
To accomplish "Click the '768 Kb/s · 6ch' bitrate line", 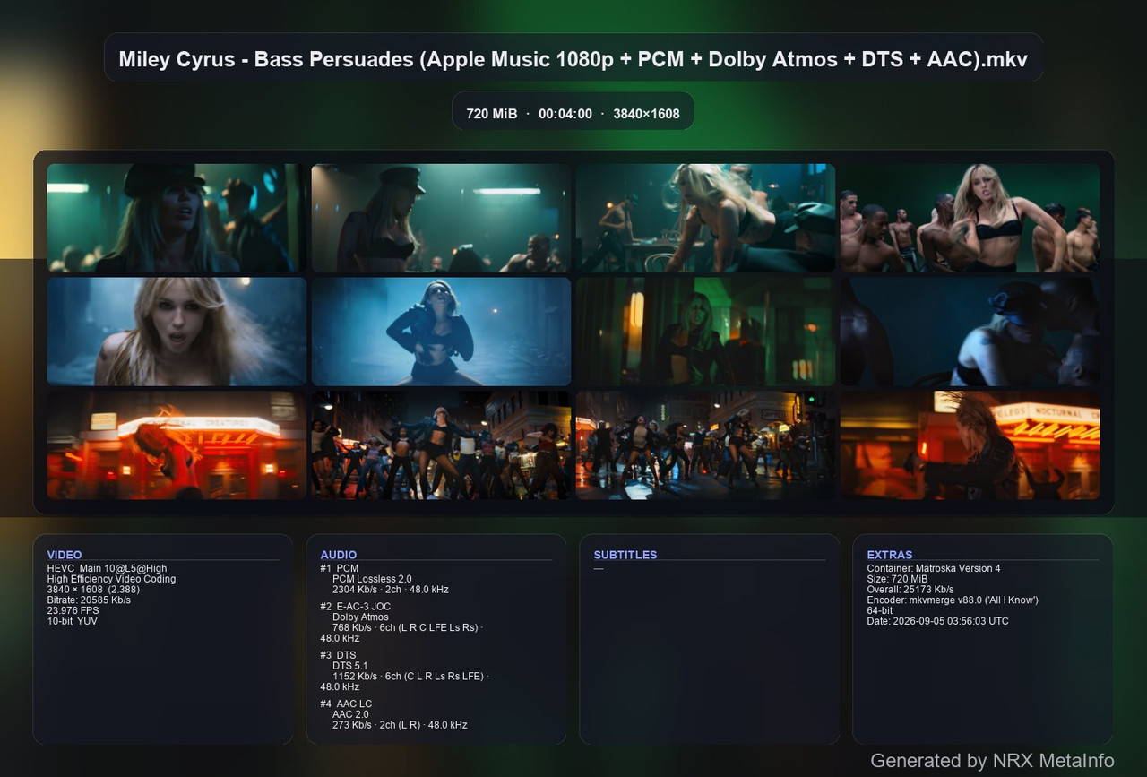I will point(408,627).
